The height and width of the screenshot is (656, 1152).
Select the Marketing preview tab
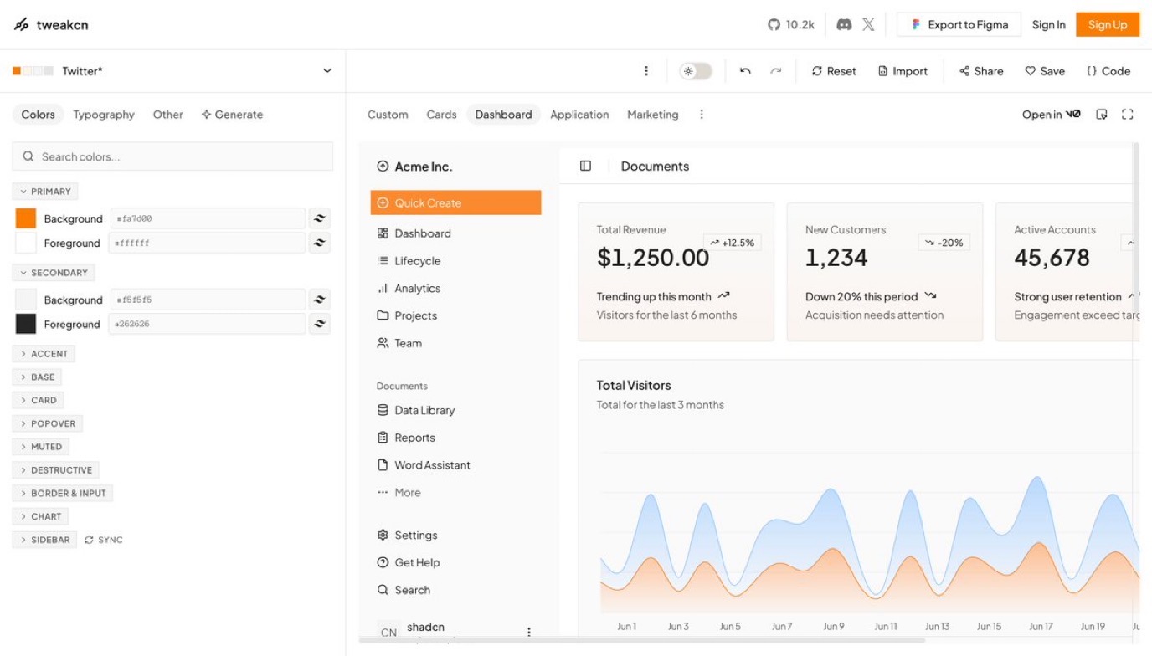coord(653,115)
